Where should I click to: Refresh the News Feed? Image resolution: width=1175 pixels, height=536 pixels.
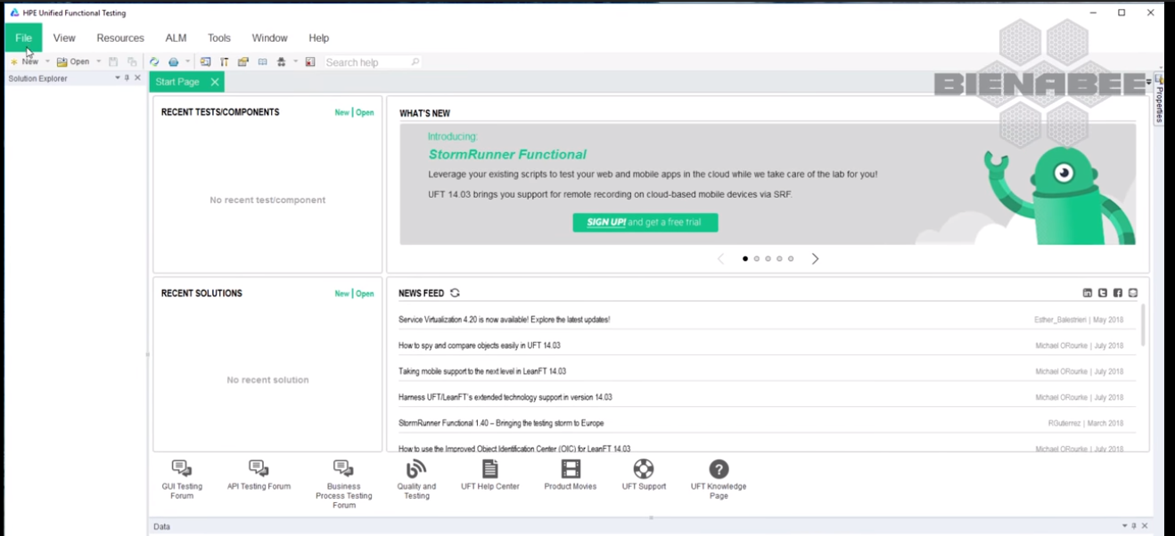tap(455, 293)
